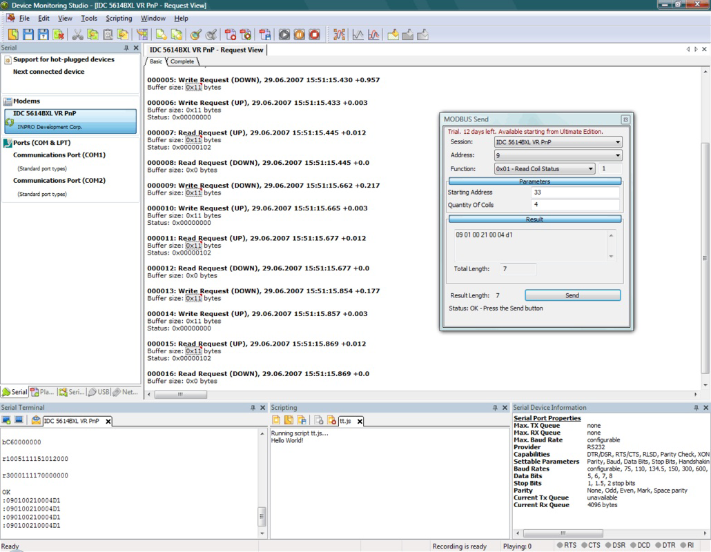The width and height of the screenshot is (711, 552).
Task: Click the floppy disk icon with question mark
Action: pos(43,34)
